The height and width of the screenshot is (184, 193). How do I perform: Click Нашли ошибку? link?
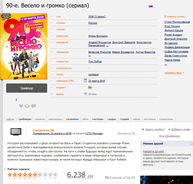155,129
